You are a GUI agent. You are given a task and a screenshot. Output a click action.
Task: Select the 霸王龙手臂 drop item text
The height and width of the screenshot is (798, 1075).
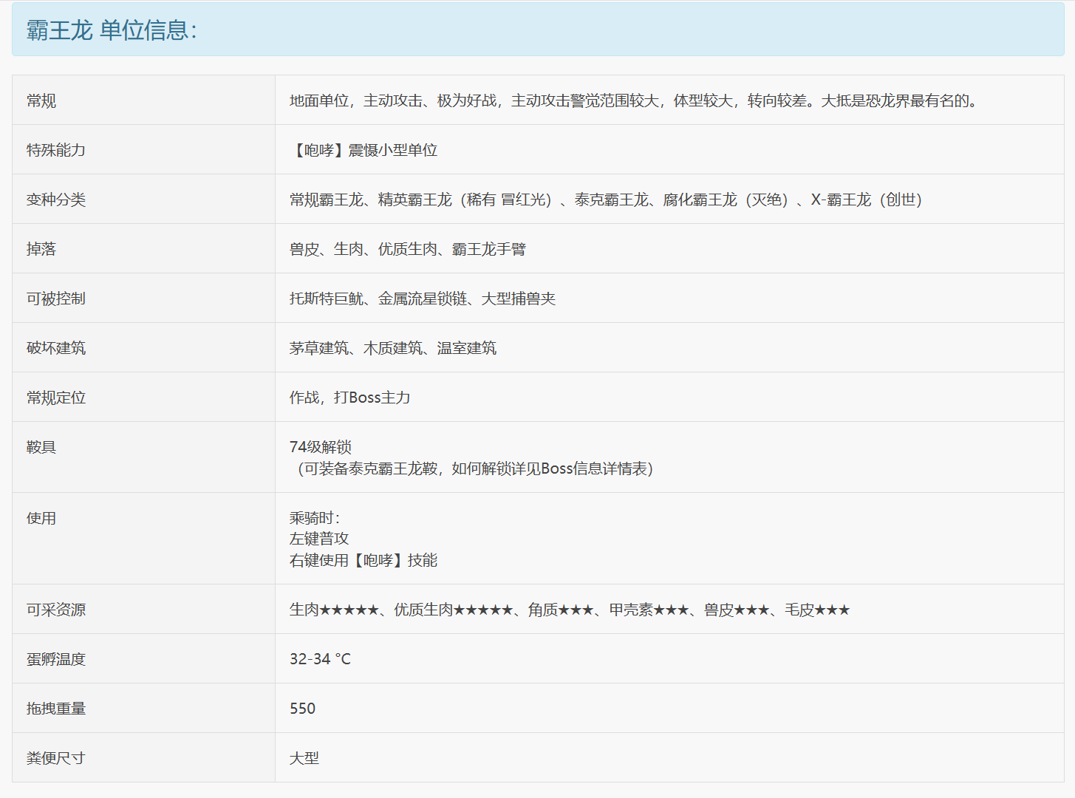[x=489, y=249]
